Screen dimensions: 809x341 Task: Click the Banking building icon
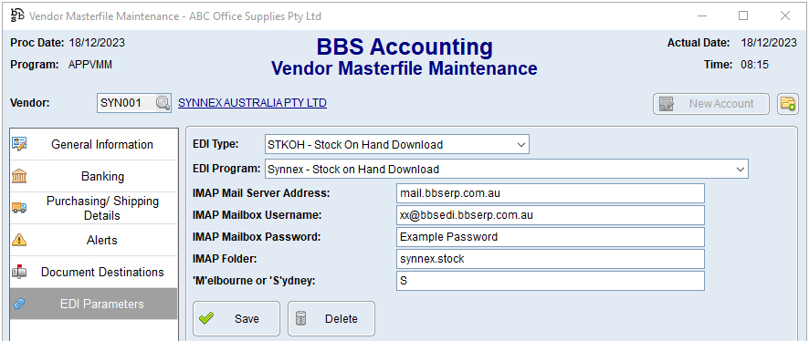click(19, 176)
